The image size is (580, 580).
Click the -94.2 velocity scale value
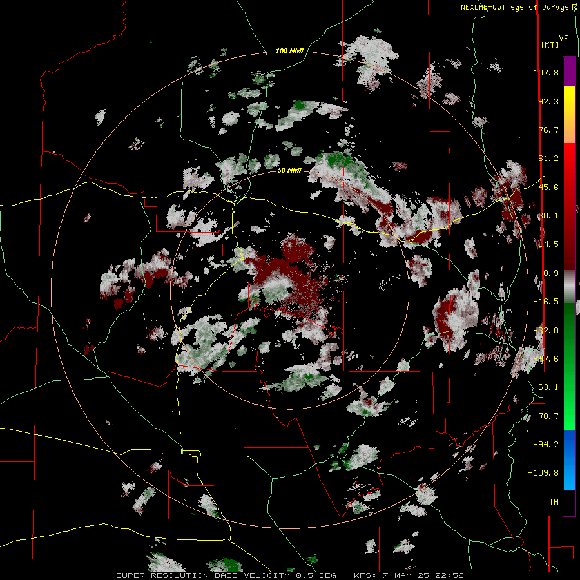[x=546, y=445]
